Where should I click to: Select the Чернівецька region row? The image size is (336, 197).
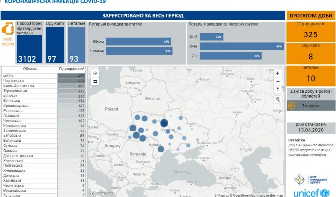(x=43, y=81)
